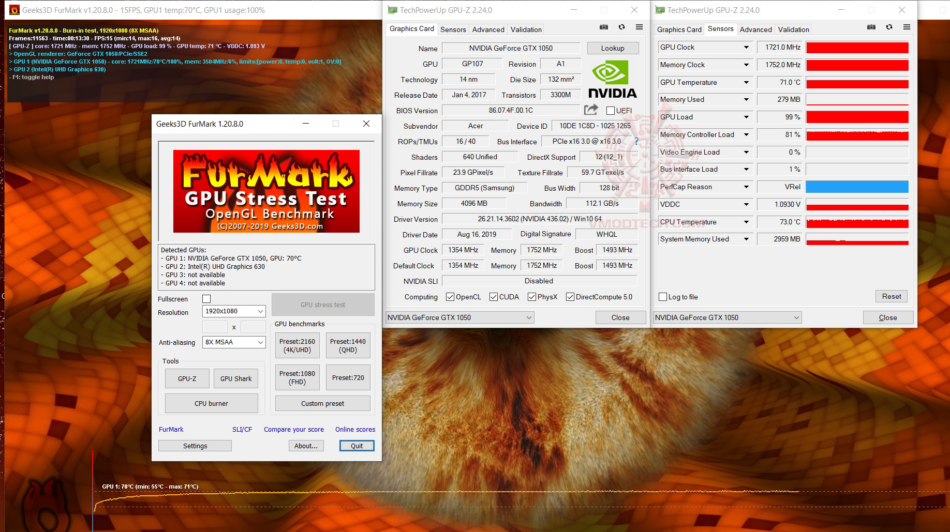Open Compare your score link
Image resolution: width=950 pixels, height=532 pixels.
(294, 429)
